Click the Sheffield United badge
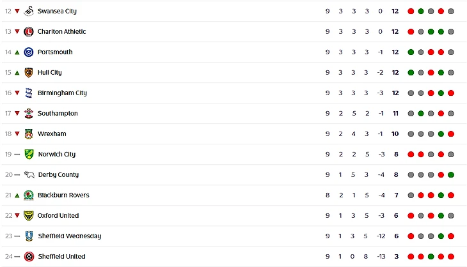 pos(29,256)
